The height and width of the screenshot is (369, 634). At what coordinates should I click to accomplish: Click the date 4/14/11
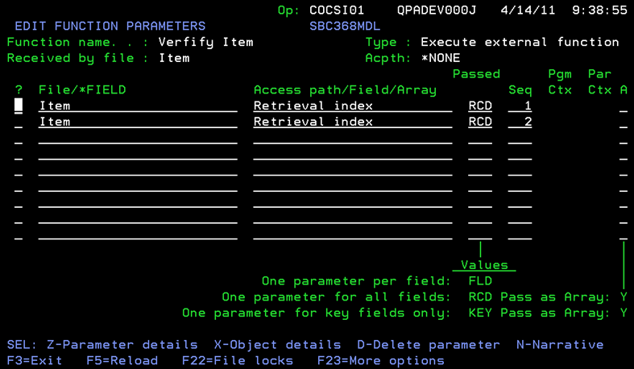tap(528, 10)
